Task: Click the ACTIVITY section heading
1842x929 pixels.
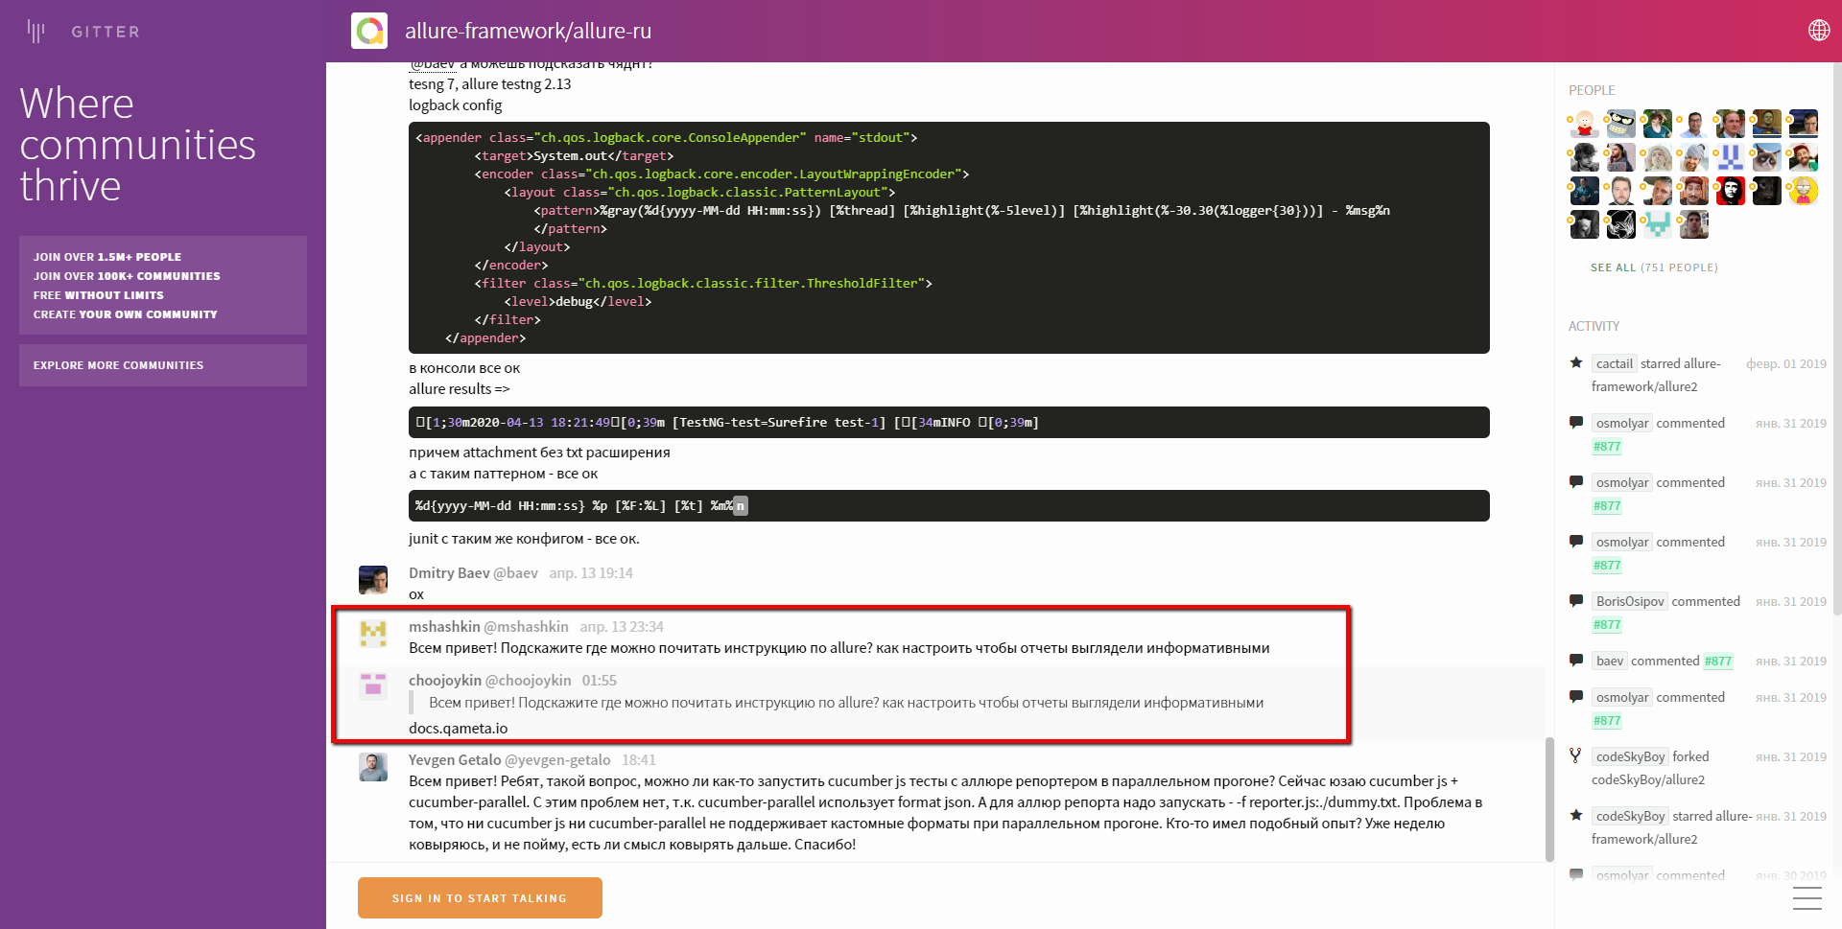Action: [x=1594, y=326]
